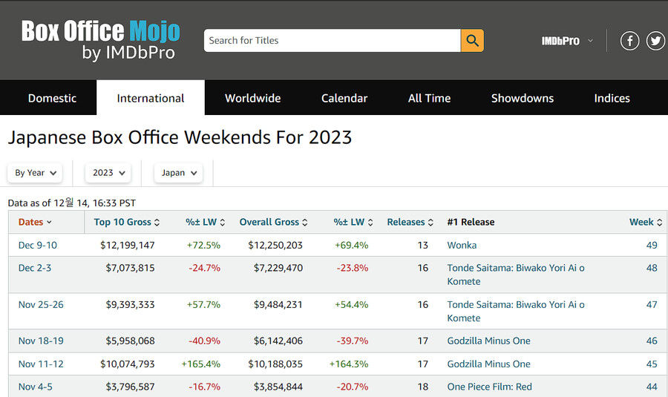
Task: Open the Dec 9-10 weekend link
Action: [37, 245]
